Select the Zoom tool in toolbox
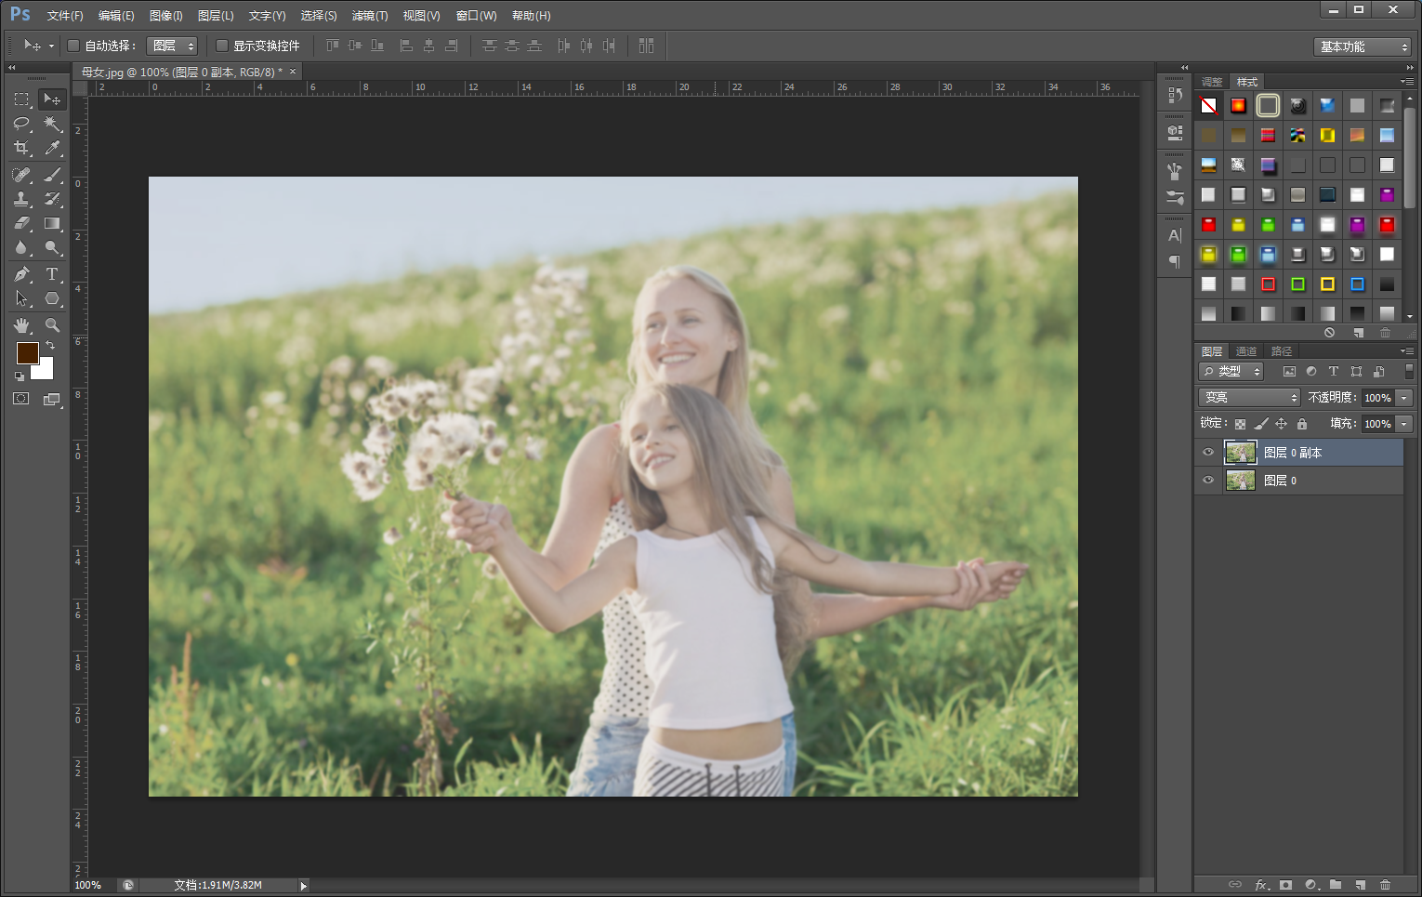This screenshot has width=1422, height=897. [52, 325]
